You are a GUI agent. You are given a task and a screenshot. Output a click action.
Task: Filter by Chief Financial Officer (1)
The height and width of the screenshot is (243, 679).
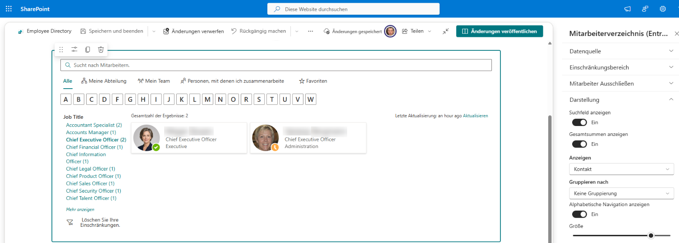point(94,147)
